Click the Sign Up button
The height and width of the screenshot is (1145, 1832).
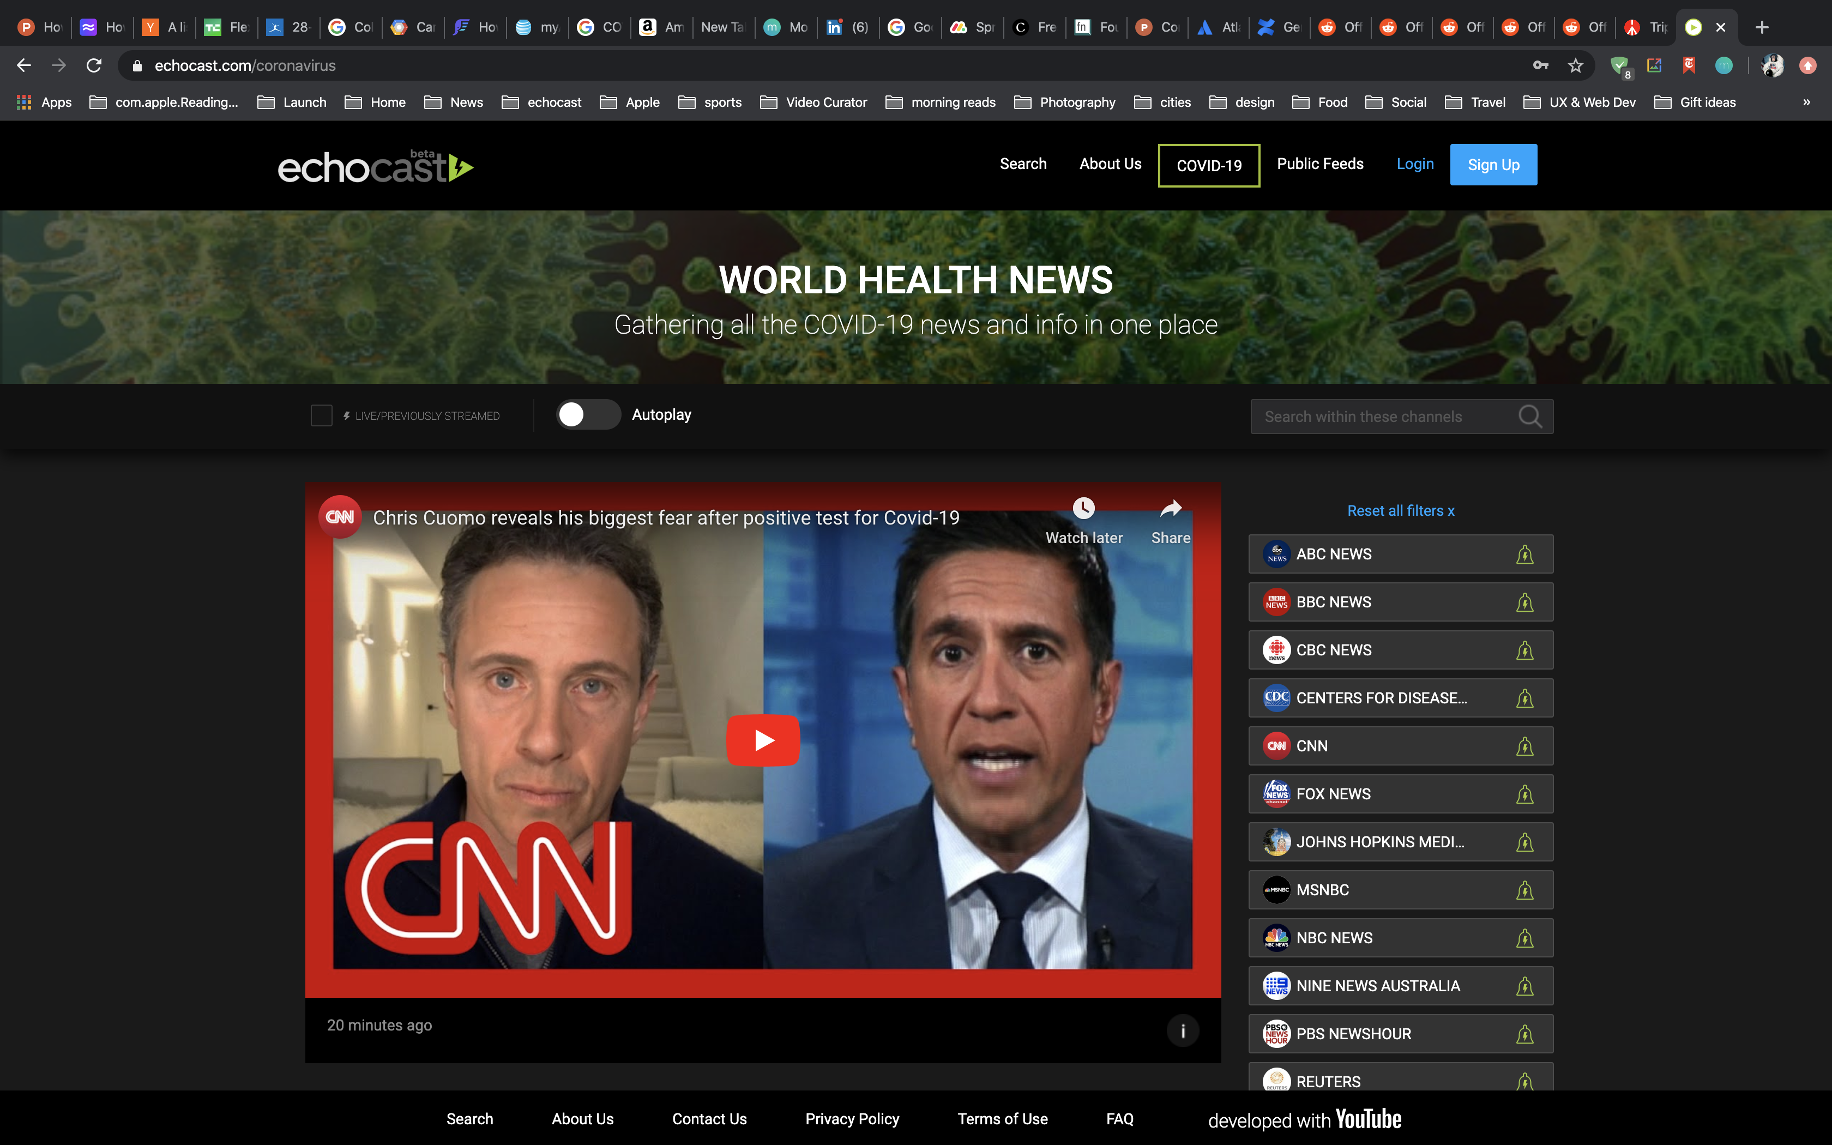click(x=1493, y=164)
